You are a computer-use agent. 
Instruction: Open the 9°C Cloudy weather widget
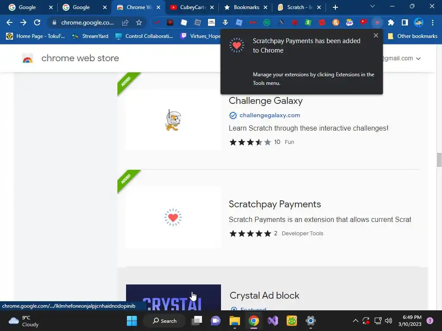point(24,321)
